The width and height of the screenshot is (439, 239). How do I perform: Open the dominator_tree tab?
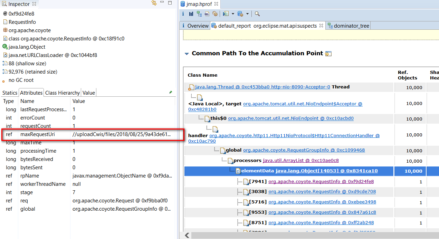tap(348, 26)
